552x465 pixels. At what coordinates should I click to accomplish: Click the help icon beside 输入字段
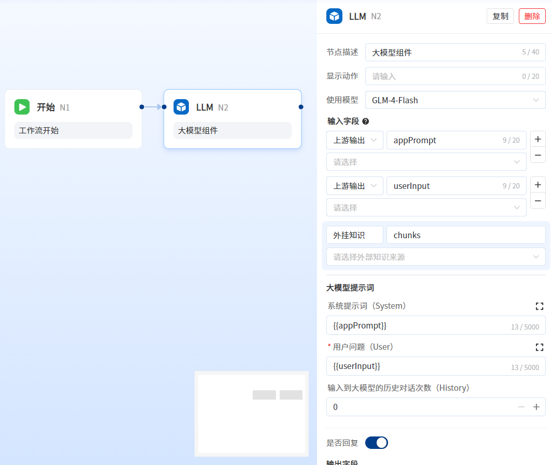pos(365,121)
